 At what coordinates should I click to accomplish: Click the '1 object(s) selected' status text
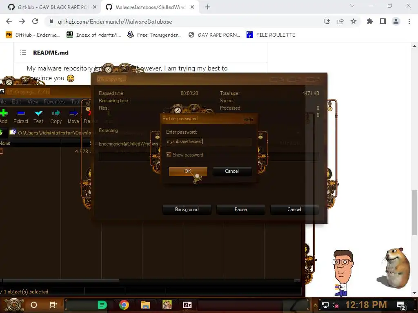[x=26, y=292]
